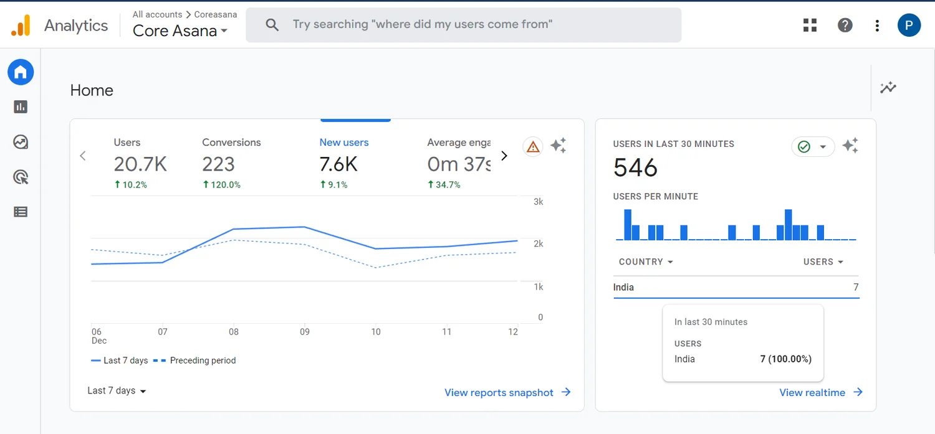Open the green check status dropdown

[813, 147]
